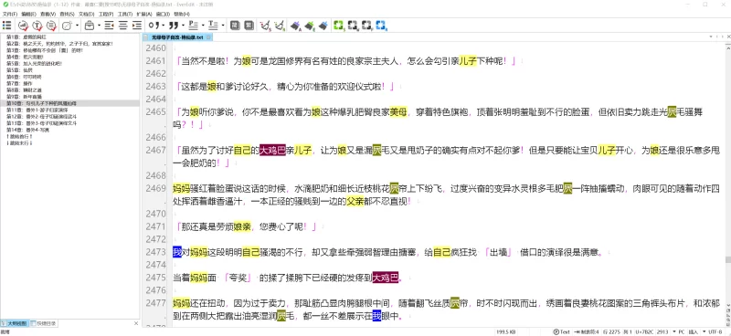Click the outline list icon at toolbar start

tap(6, 26)
